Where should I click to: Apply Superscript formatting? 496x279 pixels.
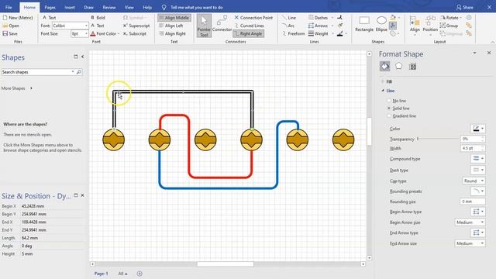point(136,26)
